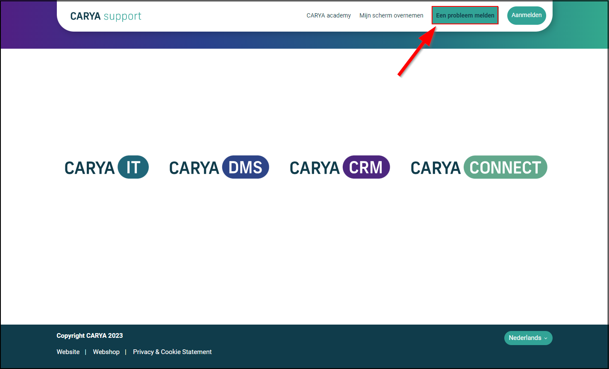Viewport: 609px width, 369px height.
Task: Open the CARYA IT product logo
Action: 106,167
